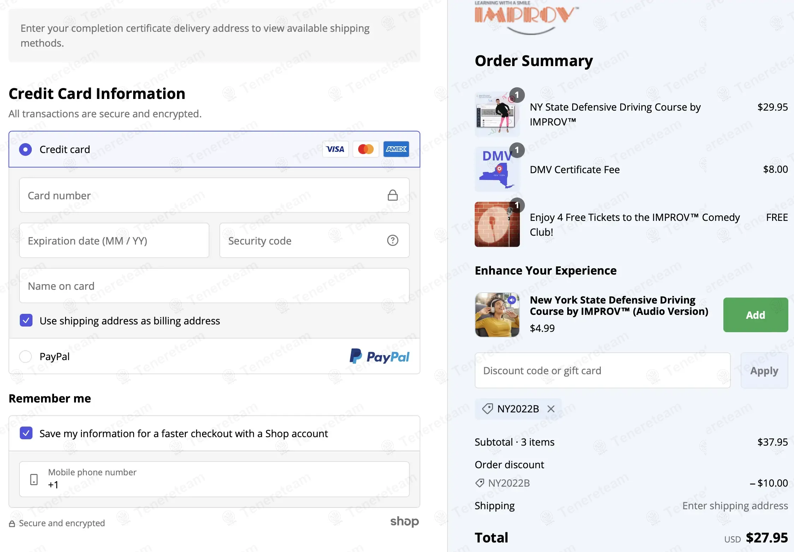The image size is (794, 552).
Task: Select the PayPal payment radio button
Action: (25, 356)
